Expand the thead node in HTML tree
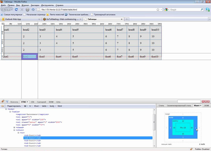Viewport: 211px width, 151px height. point(14,127)
